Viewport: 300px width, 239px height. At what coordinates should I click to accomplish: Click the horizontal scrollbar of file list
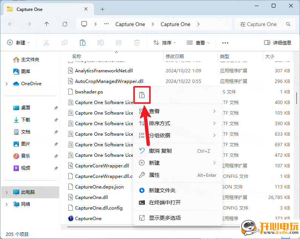tap(153, 227)
